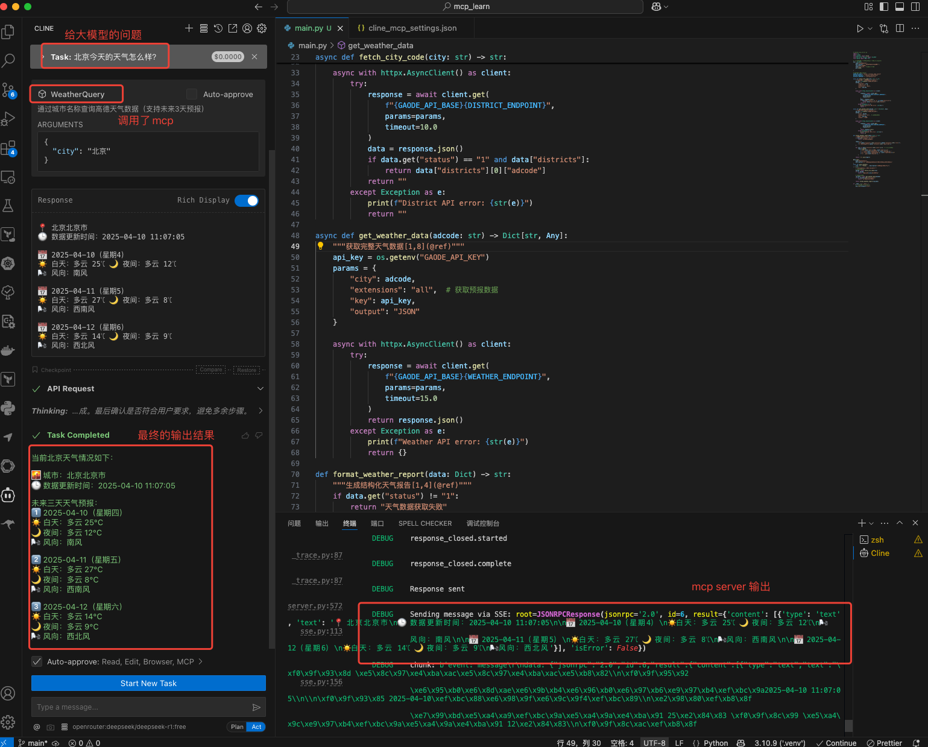The height and width of the screenshot is (747, 928).
Task: Open the 调试控制台 panel tab
Action: point(483,523)
